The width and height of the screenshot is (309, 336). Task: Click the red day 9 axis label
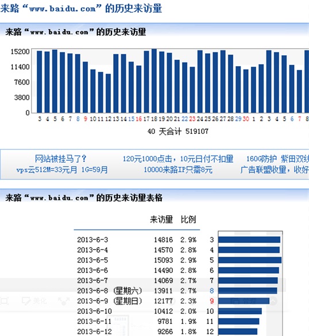coord(86,119)
